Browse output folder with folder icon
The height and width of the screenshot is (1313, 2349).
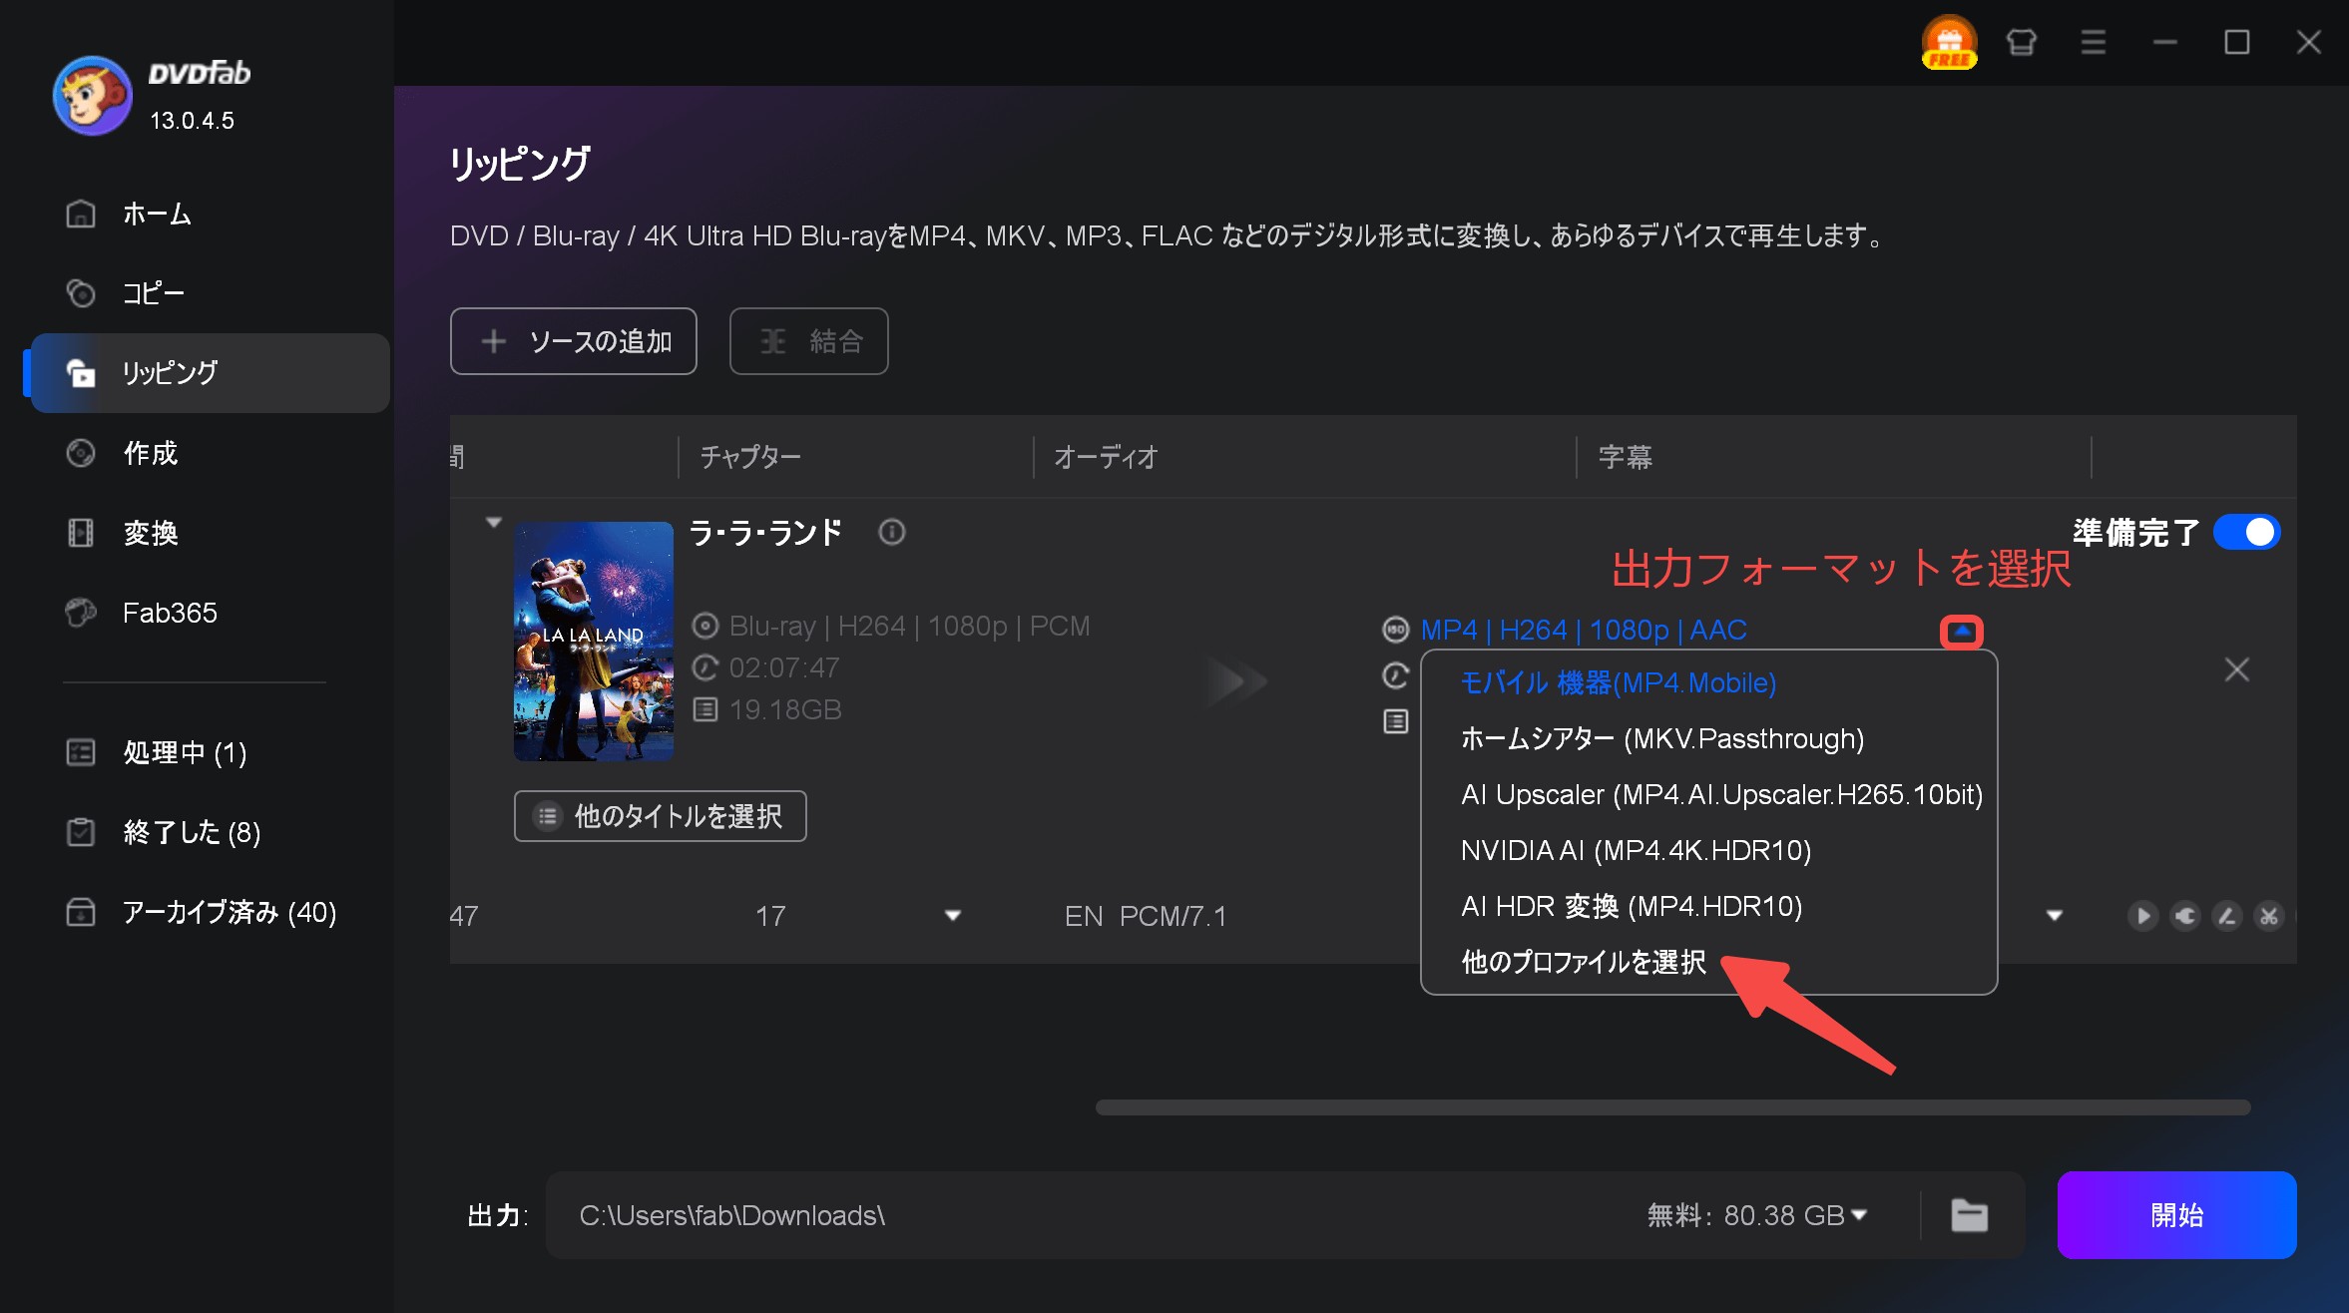click(x=1970, y=1215)
